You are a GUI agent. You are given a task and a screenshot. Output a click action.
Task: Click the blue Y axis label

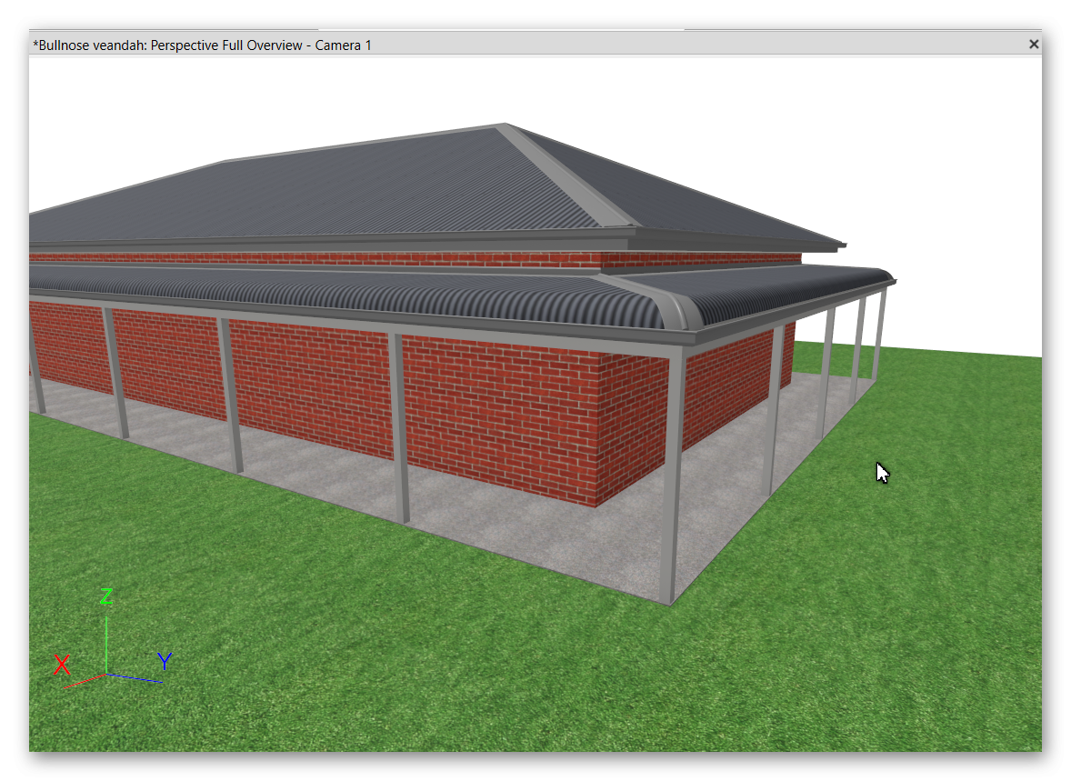tap(165, 661)
